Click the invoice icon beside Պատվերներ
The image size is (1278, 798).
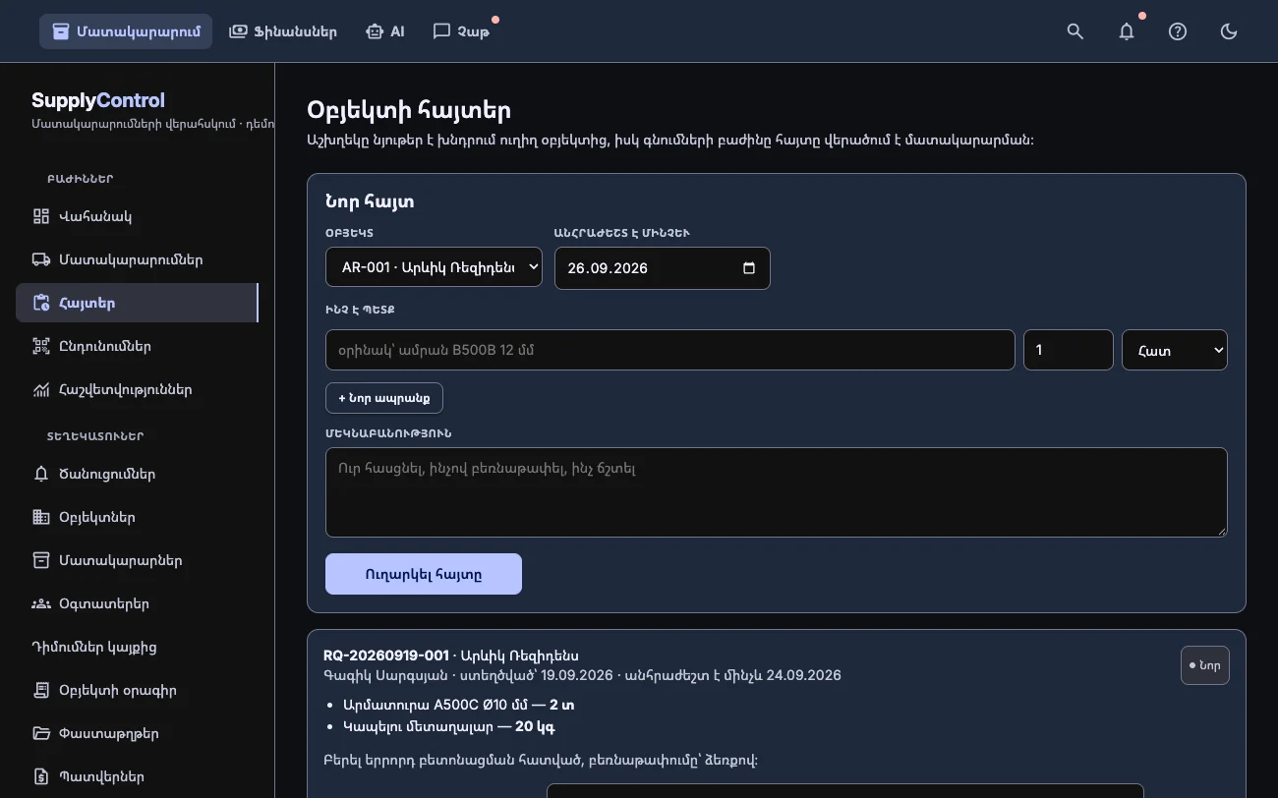(41, 776)
